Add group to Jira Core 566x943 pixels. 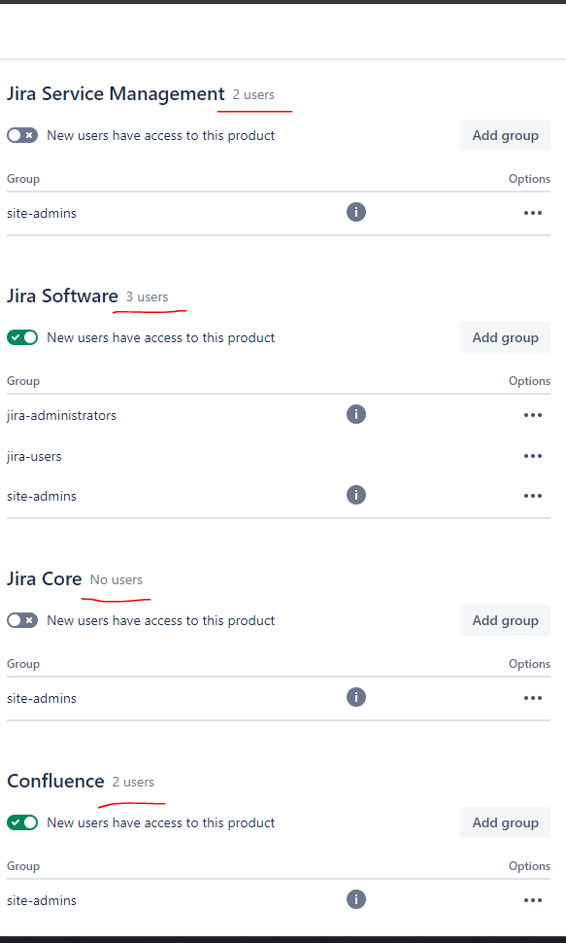pos(505,620)
